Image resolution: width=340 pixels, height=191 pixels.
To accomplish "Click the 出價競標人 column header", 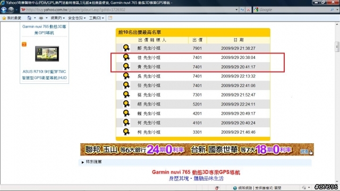I will pos(152,40).
